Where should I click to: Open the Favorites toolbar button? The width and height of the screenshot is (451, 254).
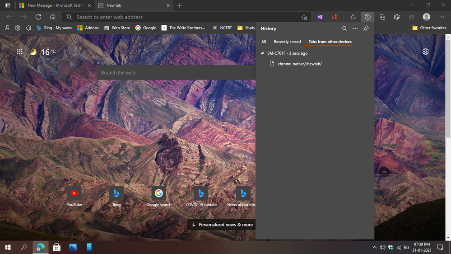coord(353,17)
